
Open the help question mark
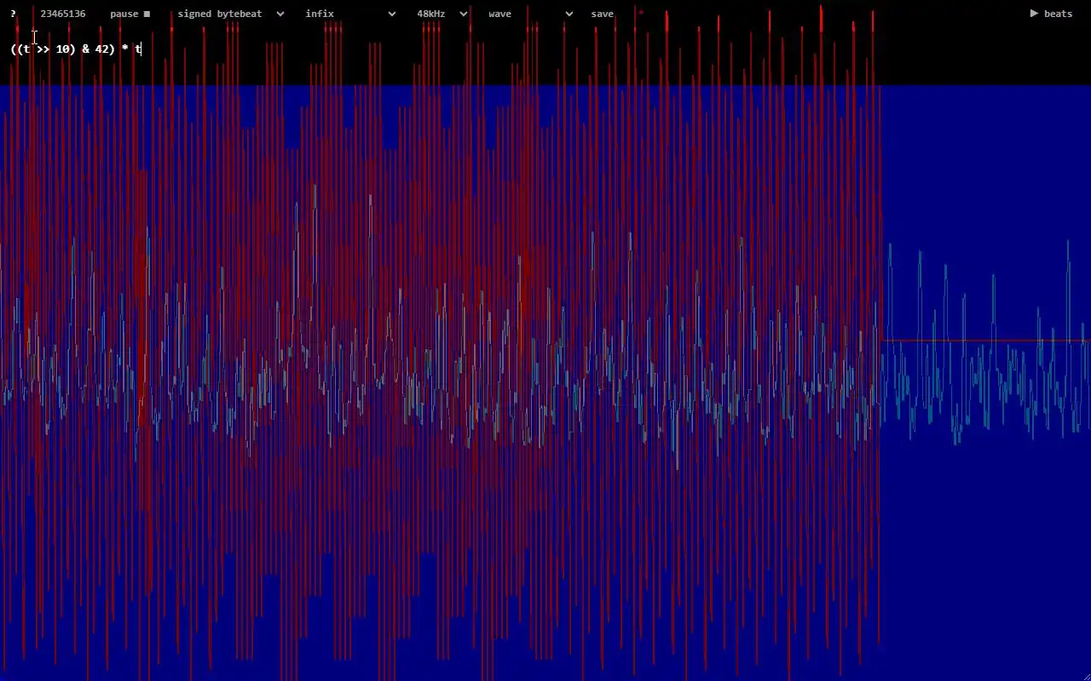click(x=13, y=14)
